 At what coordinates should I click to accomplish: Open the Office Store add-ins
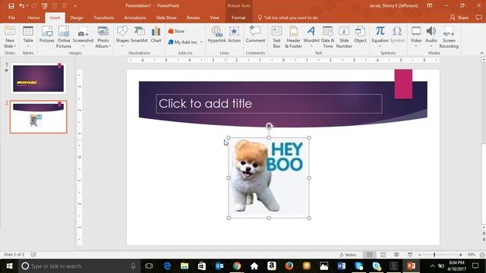[176, 31]
